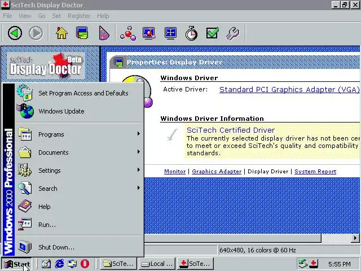The width and height of the screenshot is (361, 271).
Task: Click the Display Driver breadcrumb text
Action: click(x=268, y=172)
